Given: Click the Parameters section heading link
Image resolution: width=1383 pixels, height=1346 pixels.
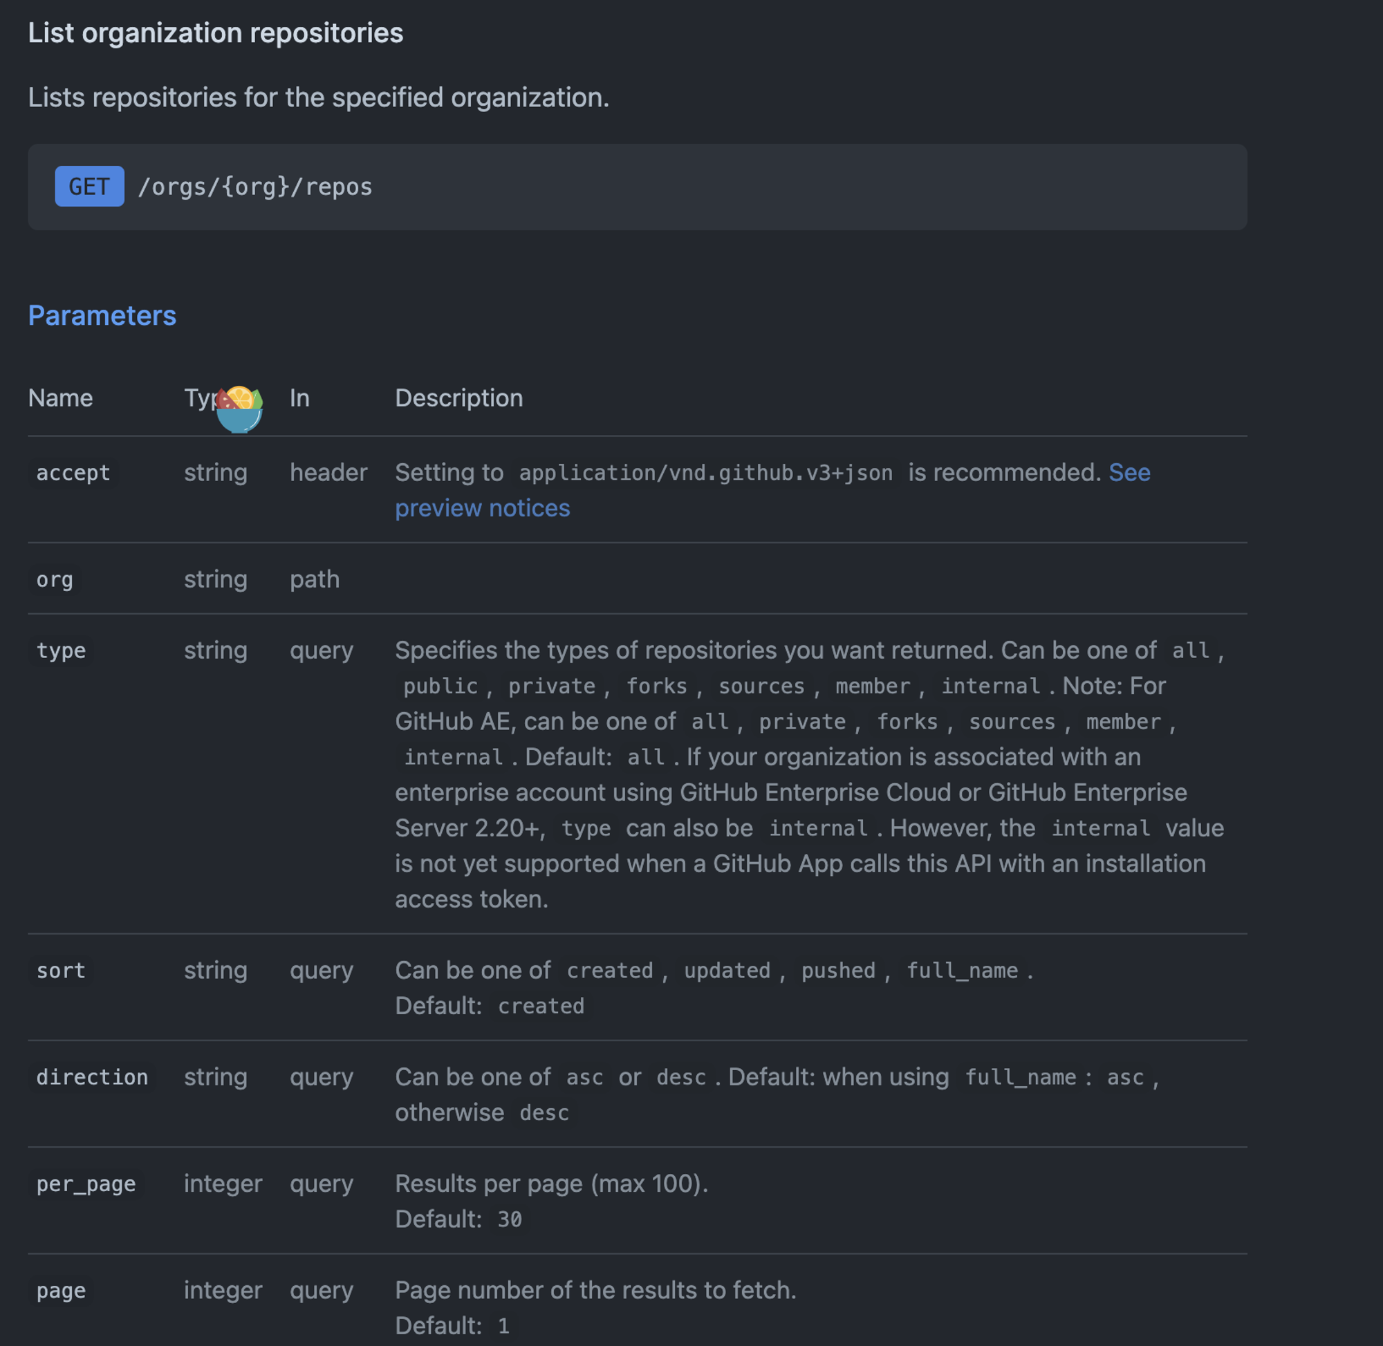Looking at the screenshot, I should click(102, 315).
